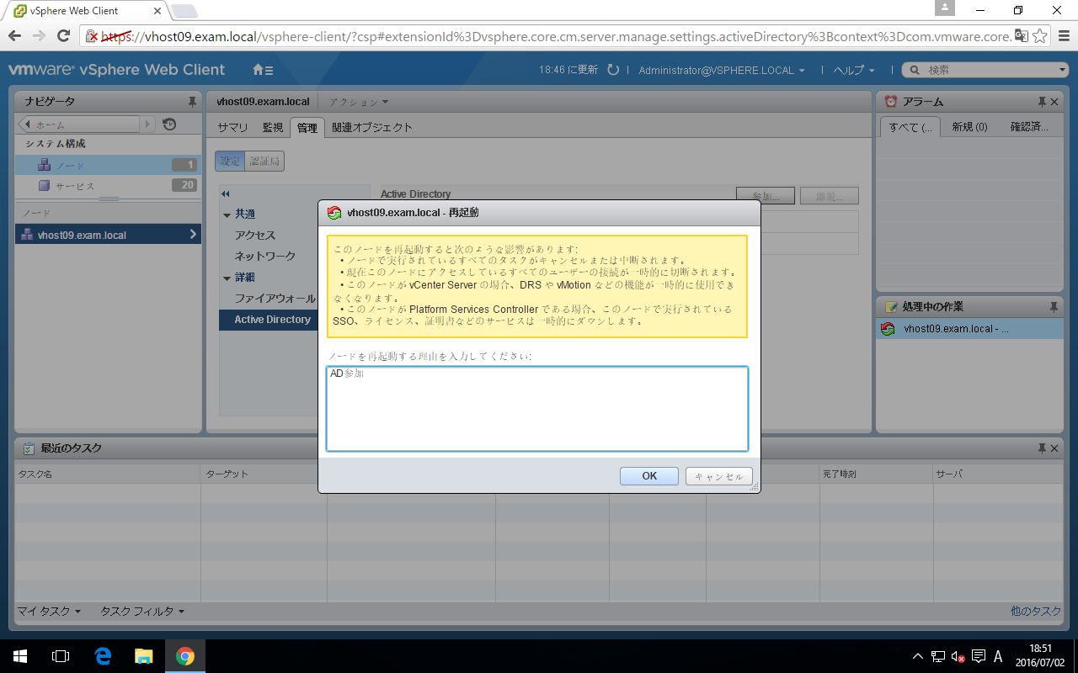Open the Windows Start menu

20,656
